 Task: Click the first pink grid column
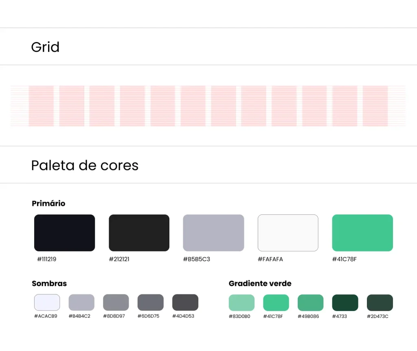pyautogui.click(x=41, y=106)
